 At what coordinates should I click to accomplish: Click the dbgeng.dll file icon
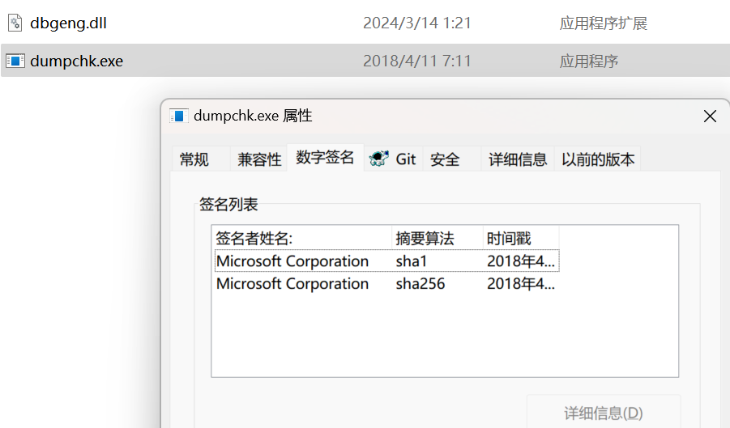15,23
